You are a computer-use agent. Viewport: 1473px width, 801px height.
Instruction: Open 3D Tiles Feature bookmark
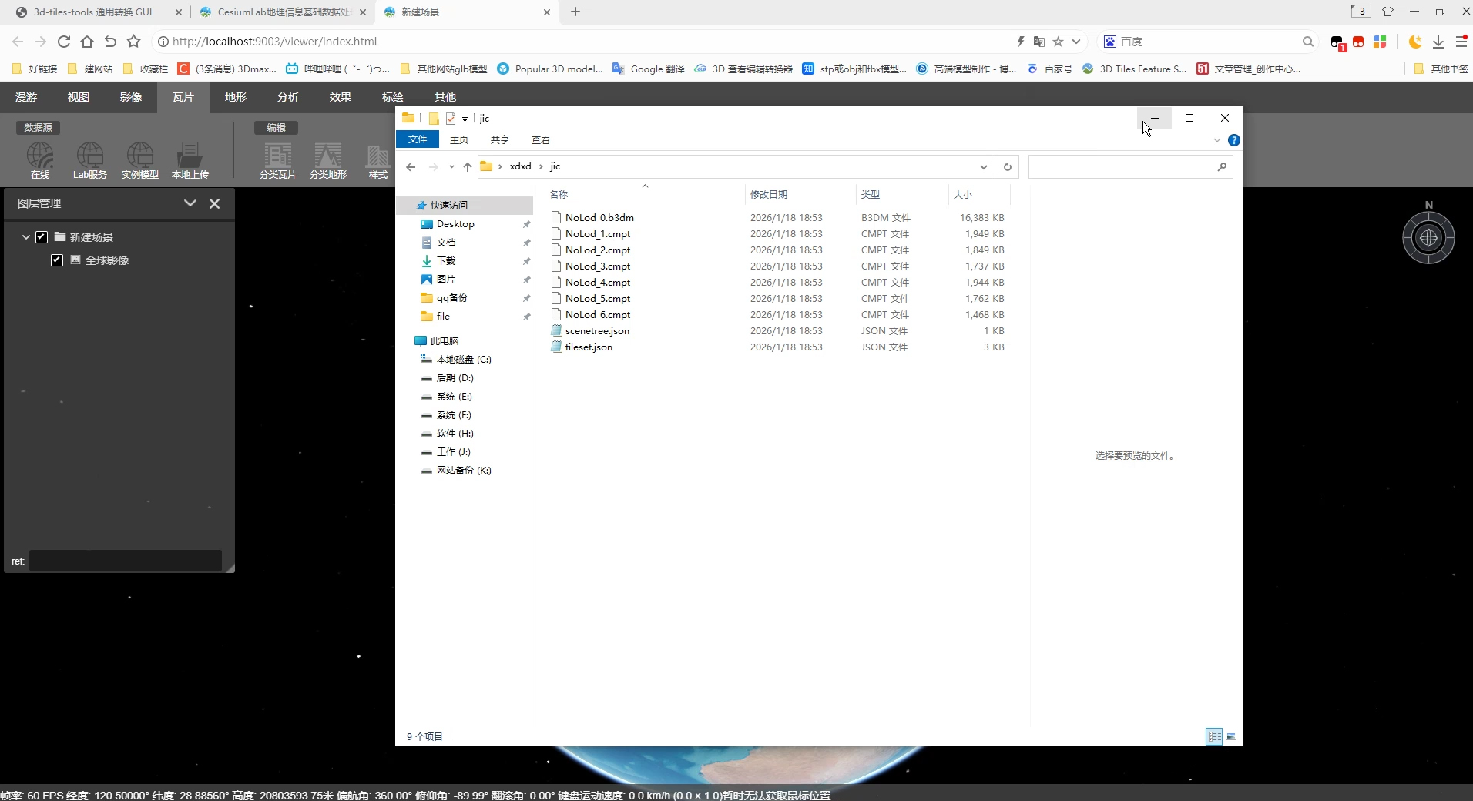pyautogui.click(x=1134, y=69)
